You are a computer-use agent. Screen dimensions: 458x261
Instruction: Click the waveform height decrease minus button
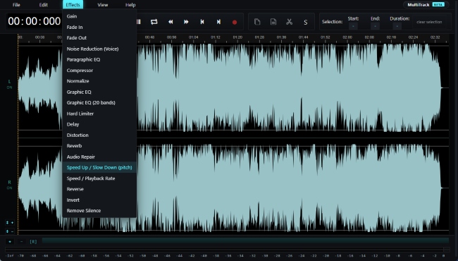(10, 231)
